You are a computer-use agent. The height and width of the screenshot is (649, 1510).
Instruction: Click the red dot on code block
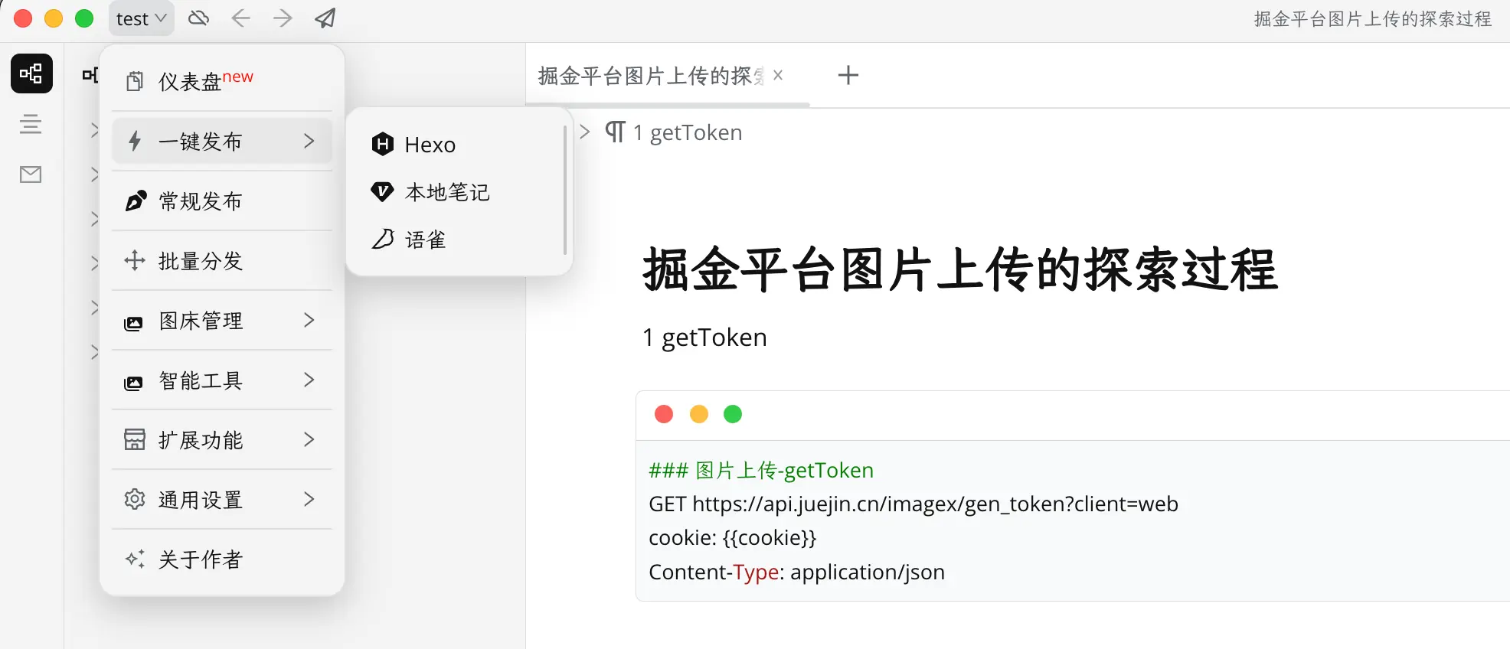click(664, 414)
